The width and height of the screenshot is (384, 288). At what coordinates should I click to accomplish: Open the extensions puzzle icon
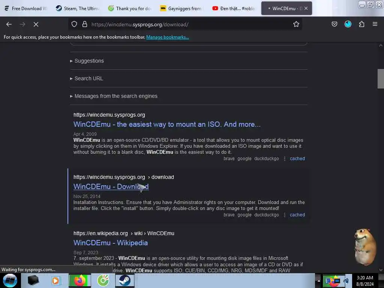[x=361, y=24]
